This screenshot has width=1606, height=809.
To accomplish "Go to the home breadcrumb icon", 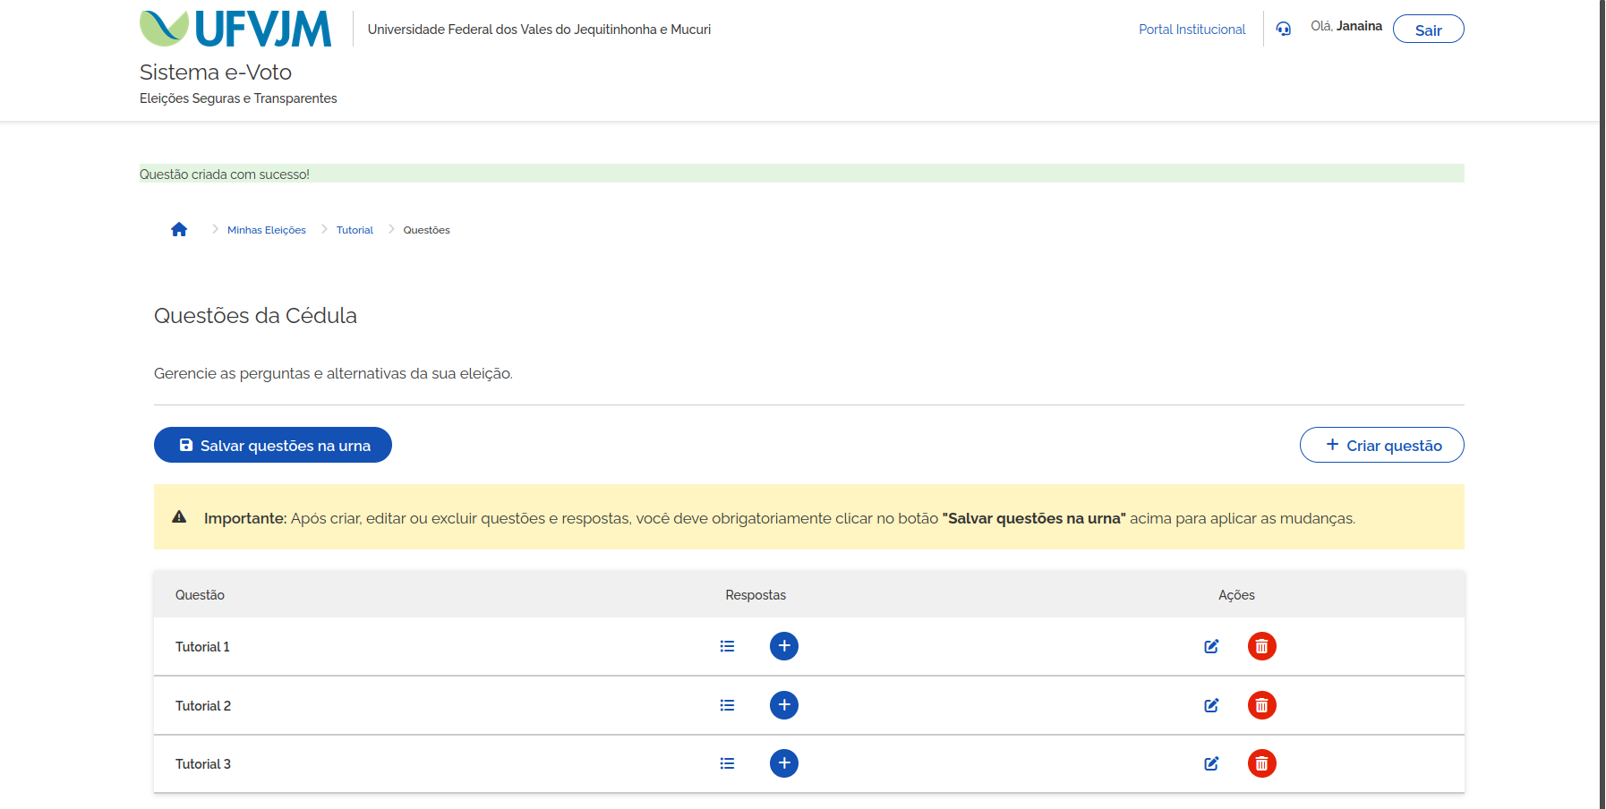I will click(179, 229).
